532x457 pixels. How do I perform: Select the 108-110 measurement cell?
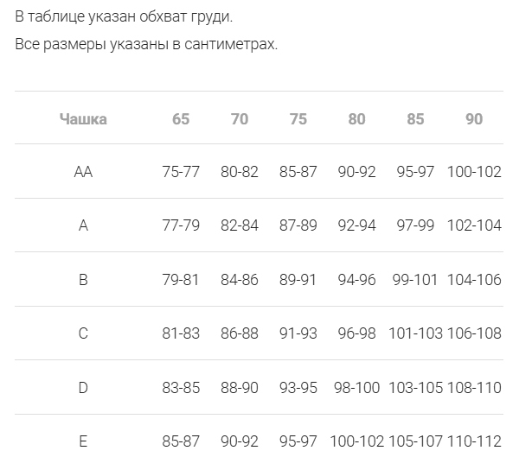coord(474,388)
